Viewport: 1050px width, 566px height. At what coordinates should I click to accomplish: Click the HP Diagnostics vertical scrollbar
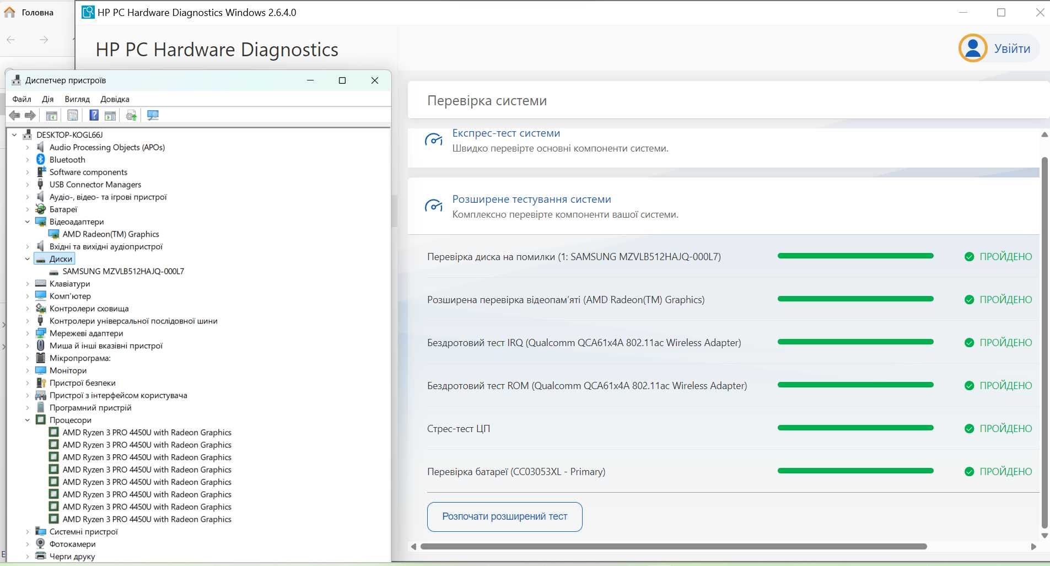pos(1044,342)
